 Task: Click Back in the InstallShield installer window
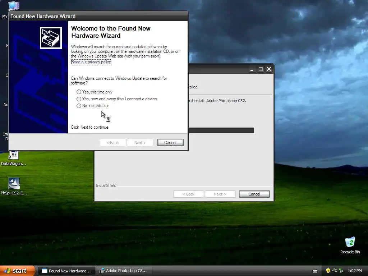(x=188, y=194)
